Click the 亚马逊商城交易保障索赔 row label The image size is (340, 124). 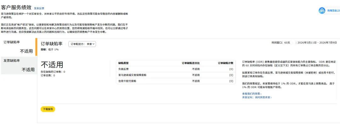tap(132, 75)
